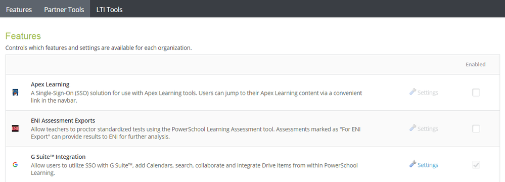Switch to the Features tab
This screenshot has width=505, height=182.
click(19, 9)
